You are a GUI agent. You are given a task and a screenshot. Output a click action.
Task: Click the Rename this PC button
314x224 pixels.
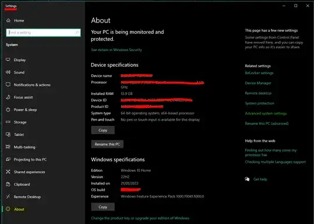coord(108,144)
